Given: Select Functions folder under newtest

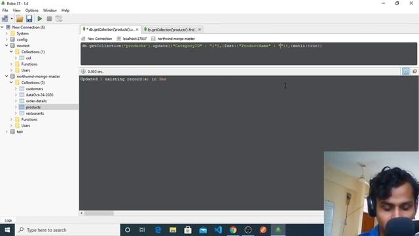Looking at the screenshot, I should tap(29, 64).
